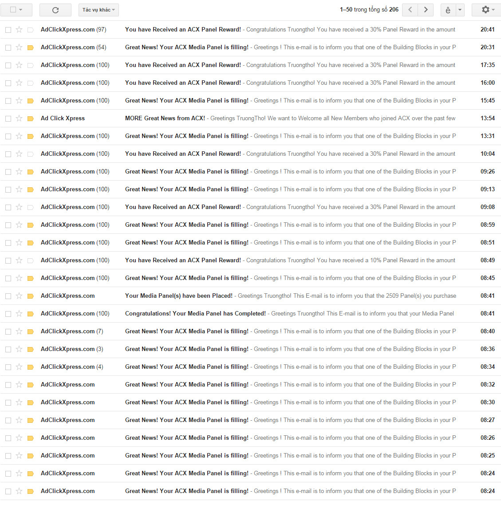This screenshot has height=505, width=501.
Task: Go to the next page of emails
Action: click(426, 10)
